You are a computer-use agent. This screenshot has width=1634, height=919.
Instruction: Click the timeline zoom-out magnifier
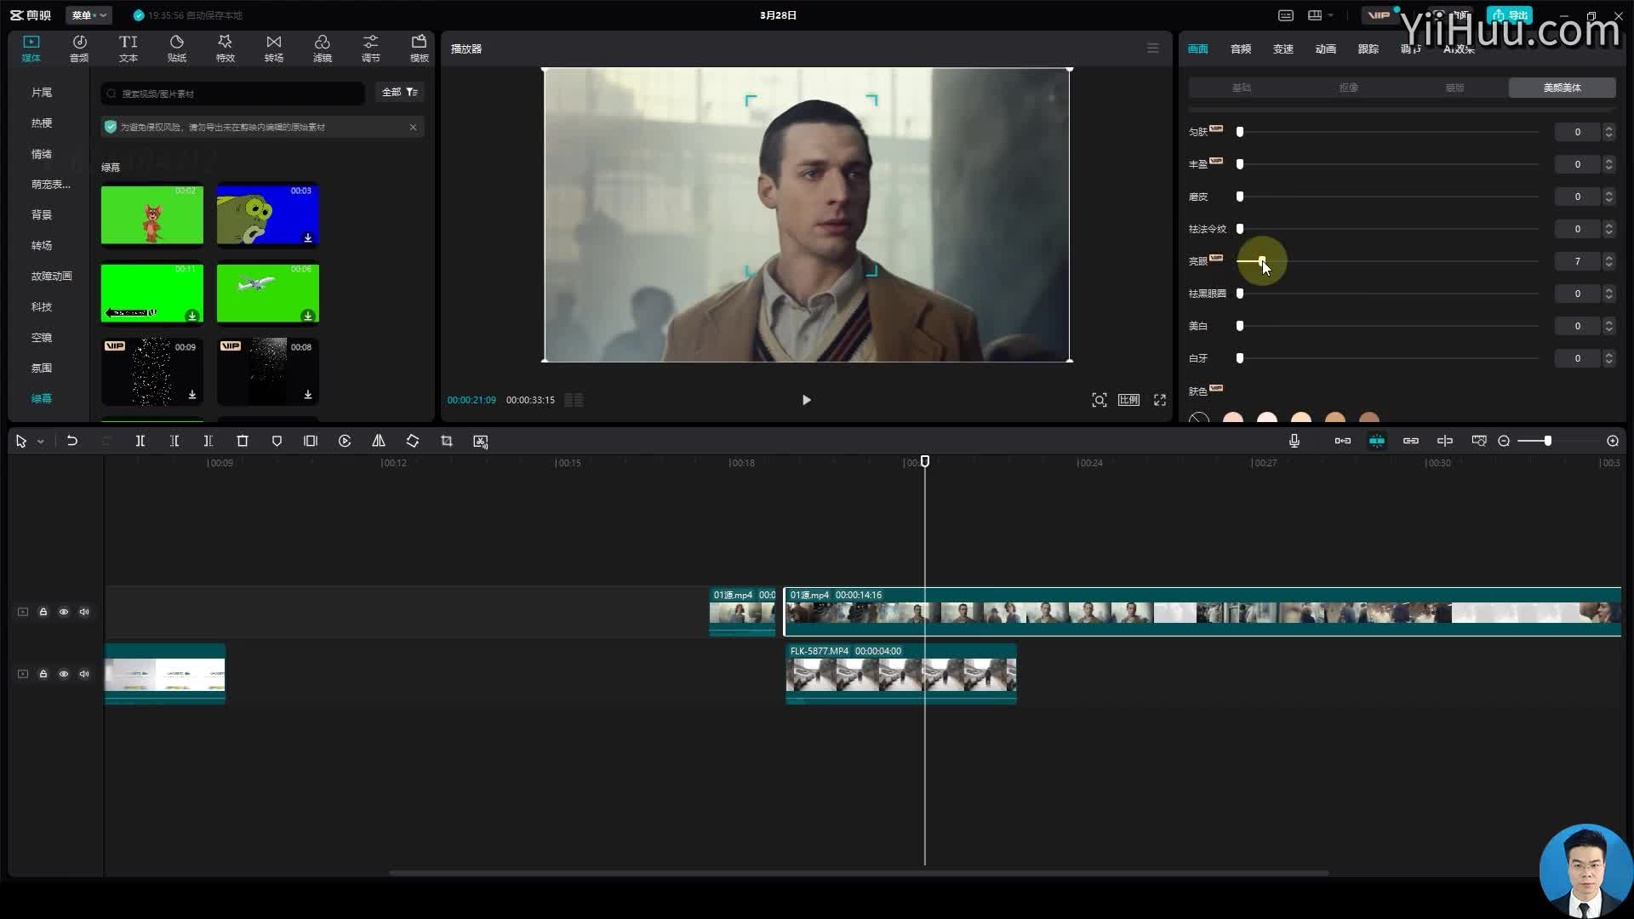[1504, 441]
